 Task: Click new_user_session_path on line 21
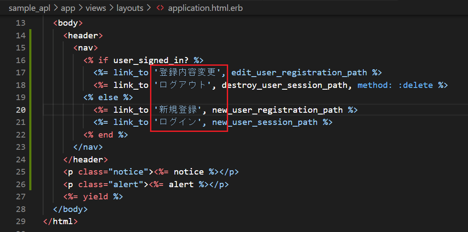coord(265,122)
